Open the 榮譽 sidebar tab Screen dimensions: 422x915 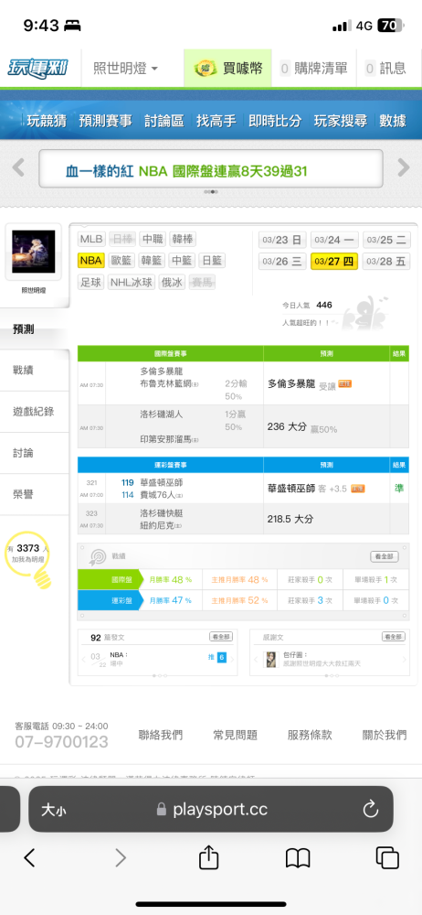pos(35,494)
